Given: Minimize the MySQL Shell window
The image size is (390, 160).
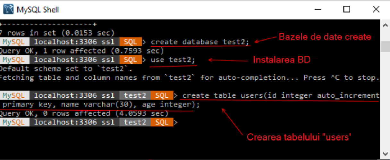Looking at the screenshot, I should [317, 10].
